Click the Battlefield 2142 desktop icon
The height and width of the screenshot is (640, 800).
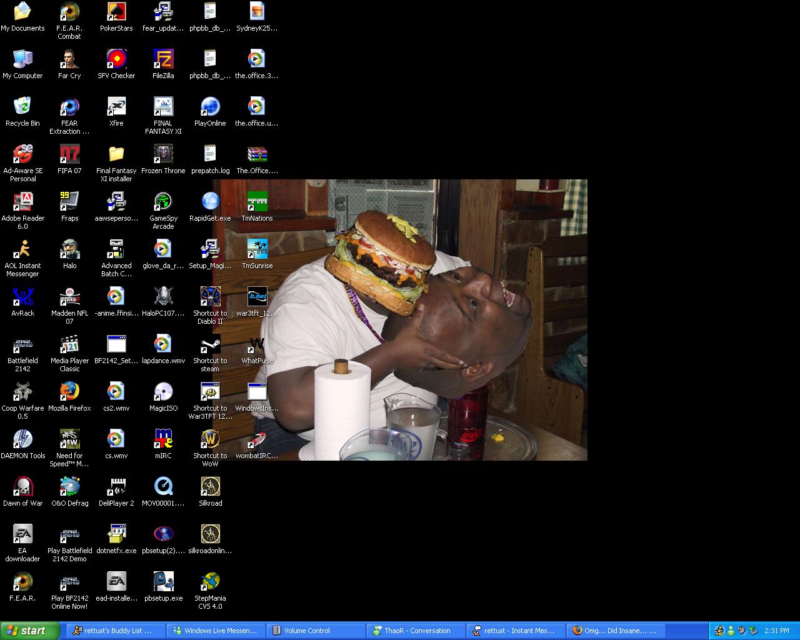[22, 345]
